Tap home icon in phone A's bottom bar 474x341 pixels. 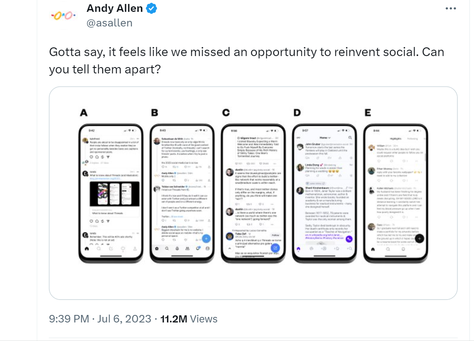87,249
